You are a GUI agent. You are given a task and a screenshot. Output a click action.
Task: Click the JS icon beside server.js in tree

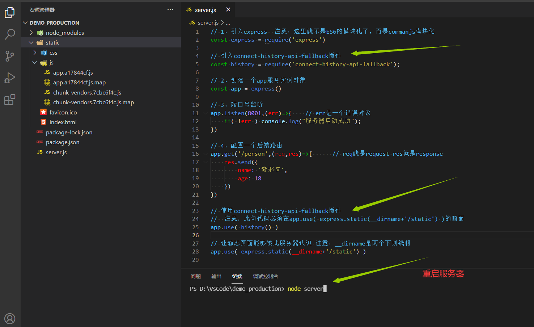point(40,152)
